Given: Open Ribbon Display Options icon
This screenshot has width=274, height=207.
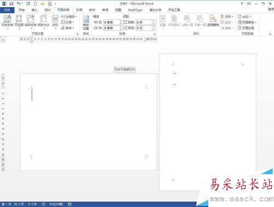Looking at the screenshot, I should (249, 4).
